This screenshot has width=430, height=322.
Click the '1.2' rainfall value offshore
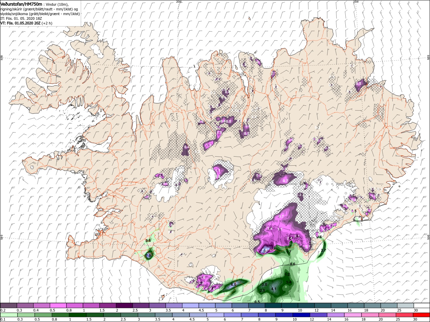pyautogui.click(x=287, y=274)
